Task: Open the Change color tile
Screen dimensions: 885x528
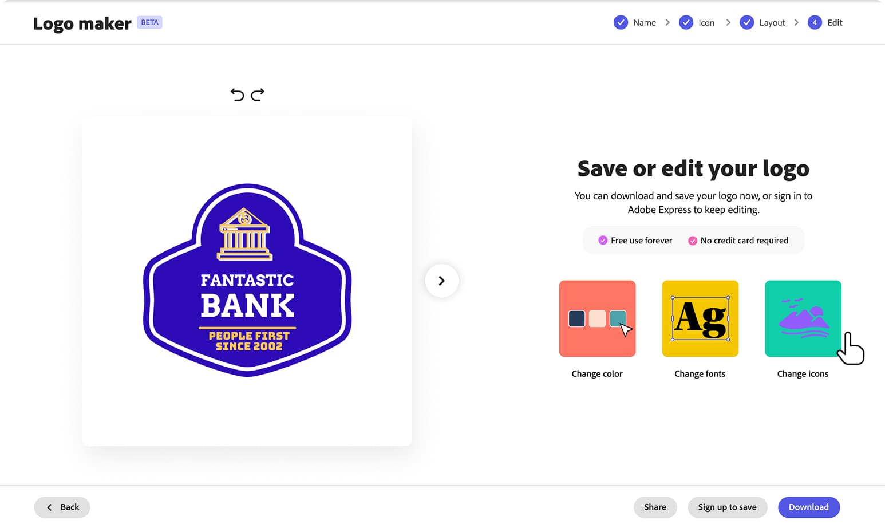Action: coord(597,318)
